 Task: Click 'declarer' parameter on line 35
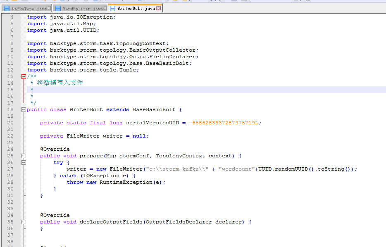229,222
